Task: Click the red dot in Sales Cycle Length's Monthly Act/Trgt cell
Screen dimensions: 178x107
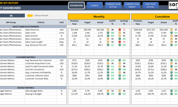Action: click(x=120, y=42)
